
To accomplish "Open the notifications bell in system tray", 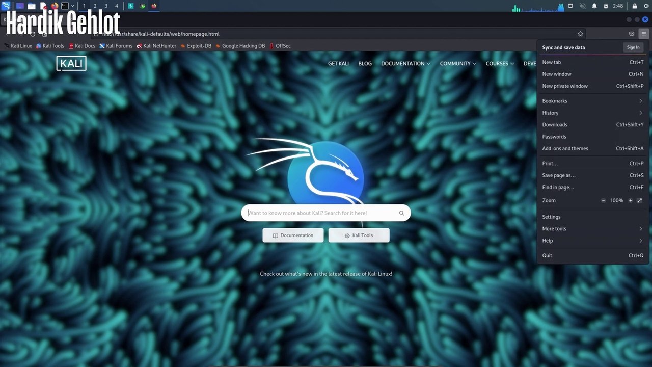I will 594,6.
